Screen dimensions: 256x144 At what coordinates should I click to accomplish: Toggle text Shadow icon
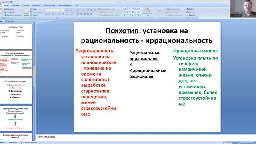60,14
